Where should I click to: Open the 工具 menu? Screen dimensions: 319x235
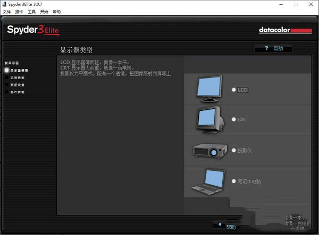coord(31,12)
